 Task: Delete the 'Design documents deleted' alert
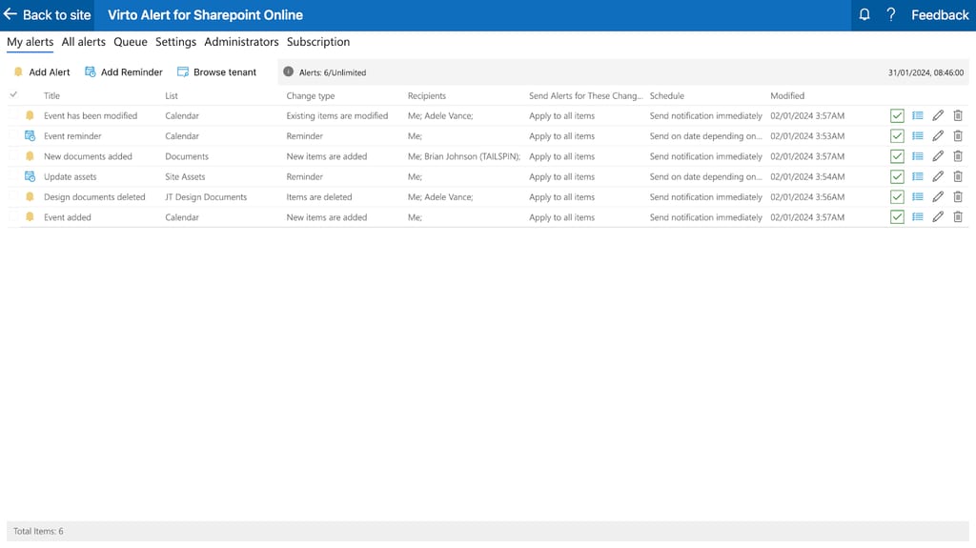point(957,196)
